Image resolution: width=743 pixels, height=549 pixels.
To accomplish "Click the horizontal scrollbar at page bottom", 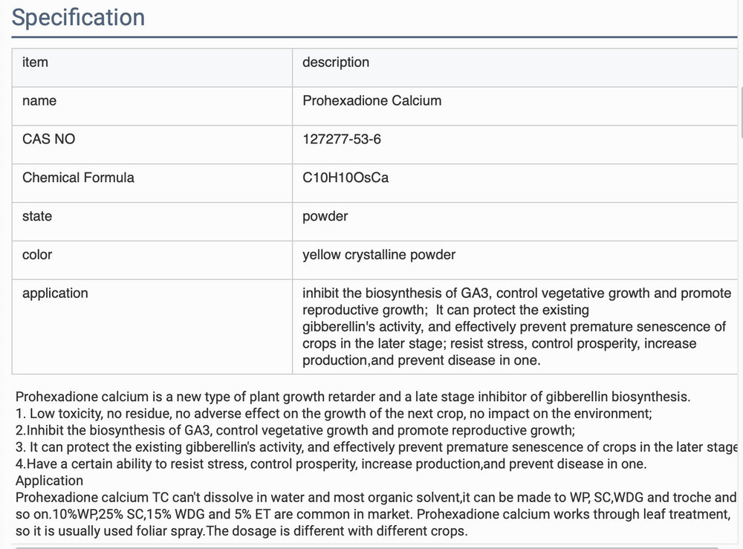I will (x=367, y=548).
